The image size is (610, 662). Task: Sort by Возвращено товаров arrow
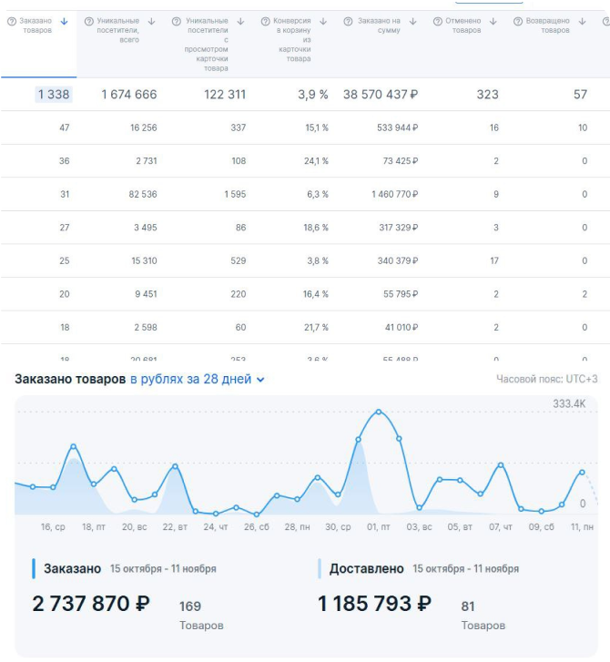(582, 21)
